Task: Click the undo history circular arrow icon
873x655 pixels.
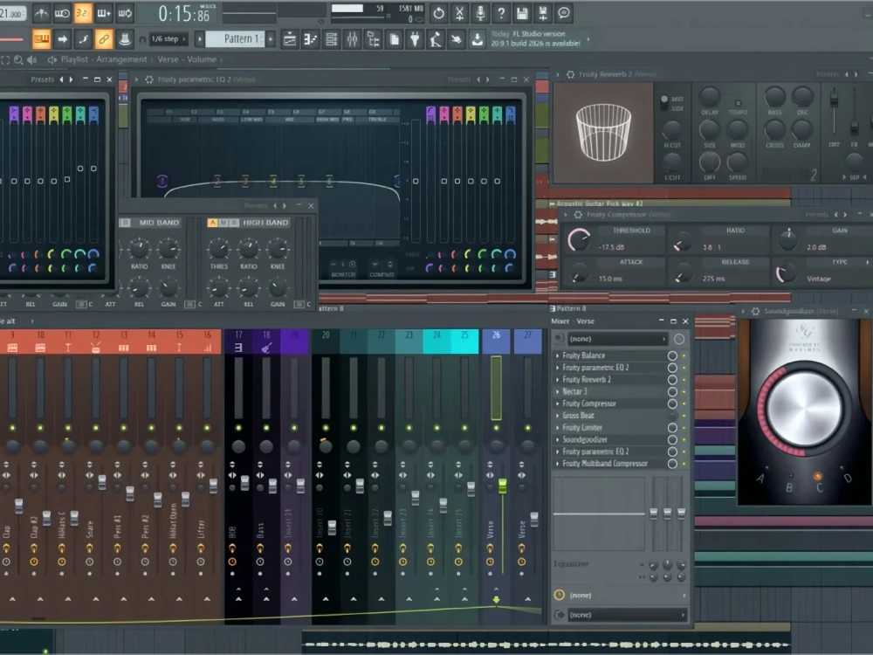Action: coord(439,13)
